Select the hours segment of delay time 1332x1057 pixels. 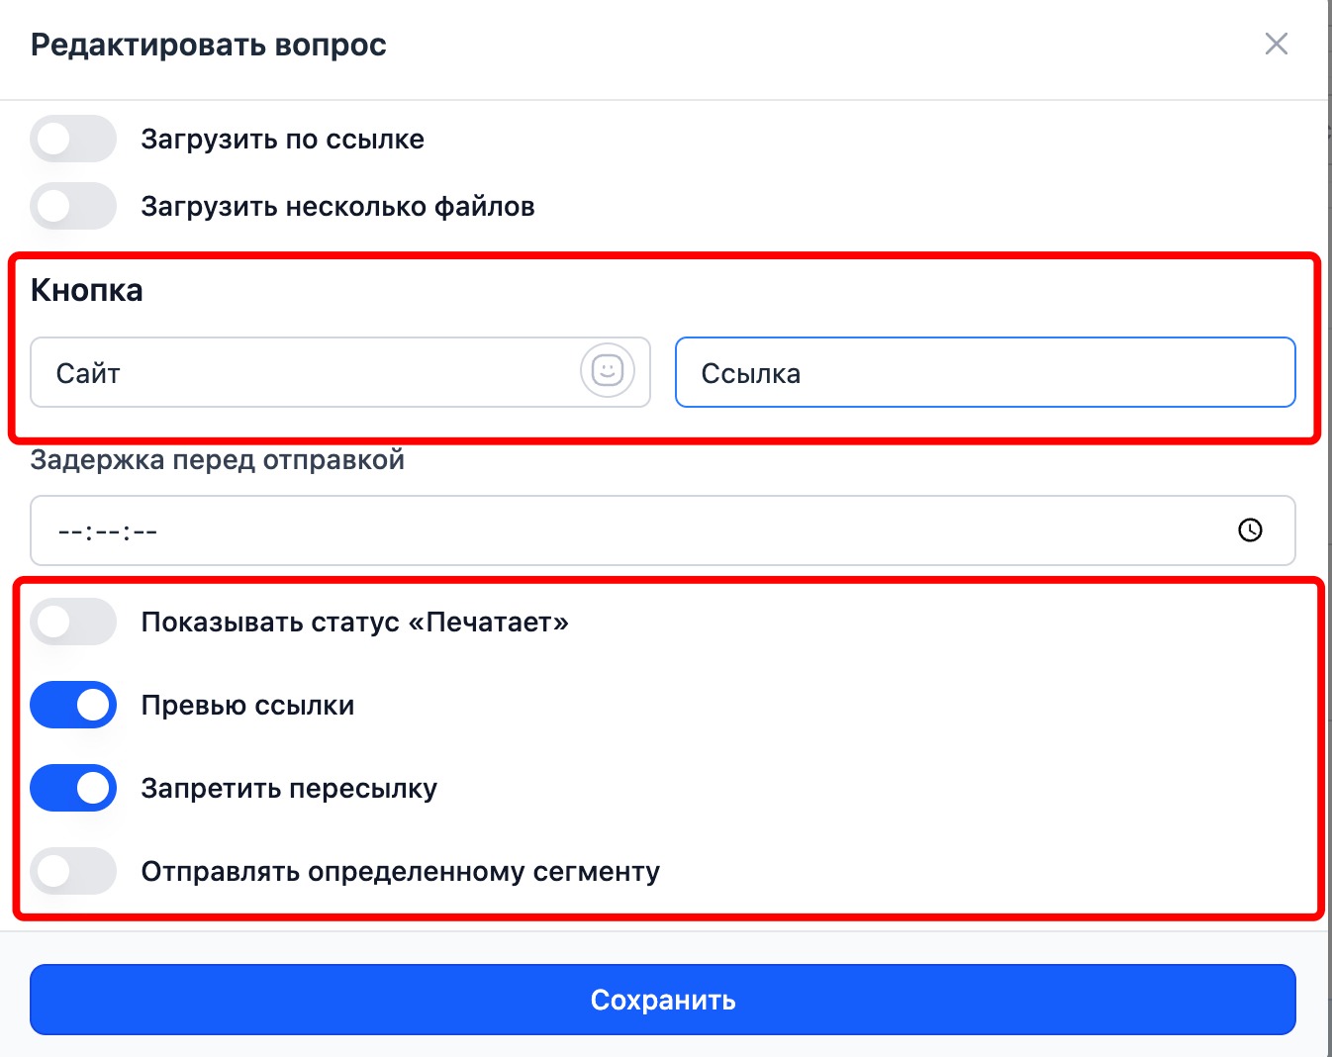70,531
